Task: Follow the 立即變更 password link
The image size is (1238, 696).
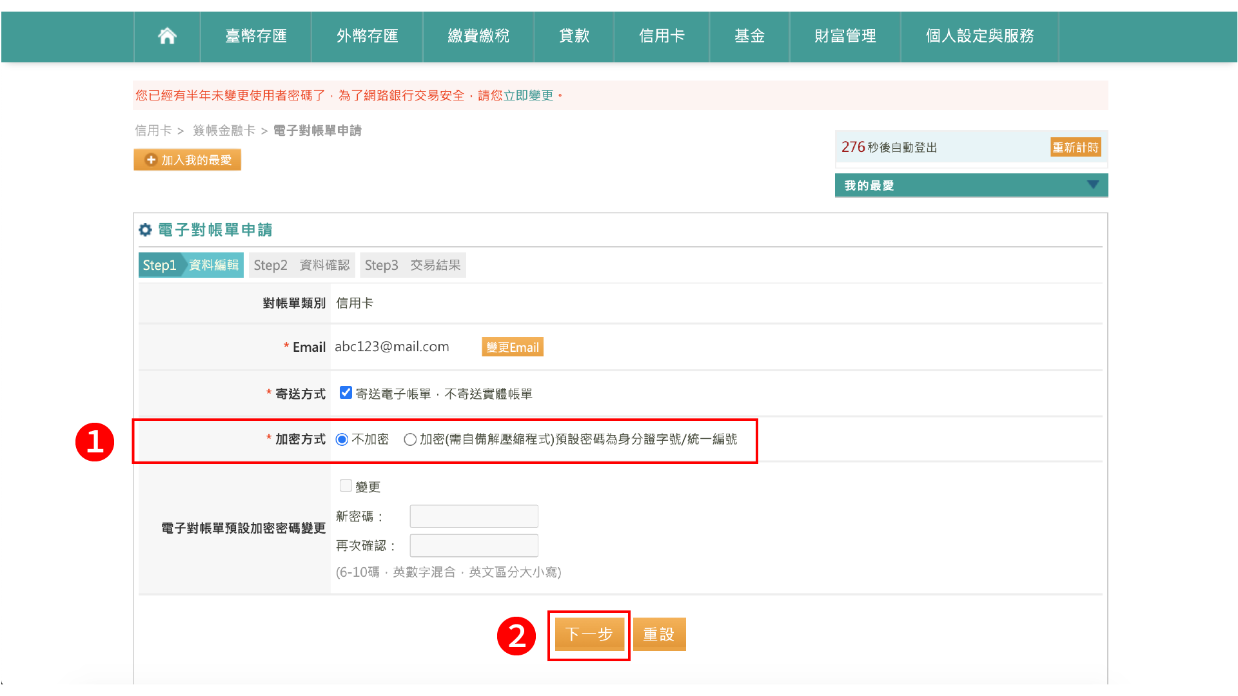Action: tap(528, 95)
